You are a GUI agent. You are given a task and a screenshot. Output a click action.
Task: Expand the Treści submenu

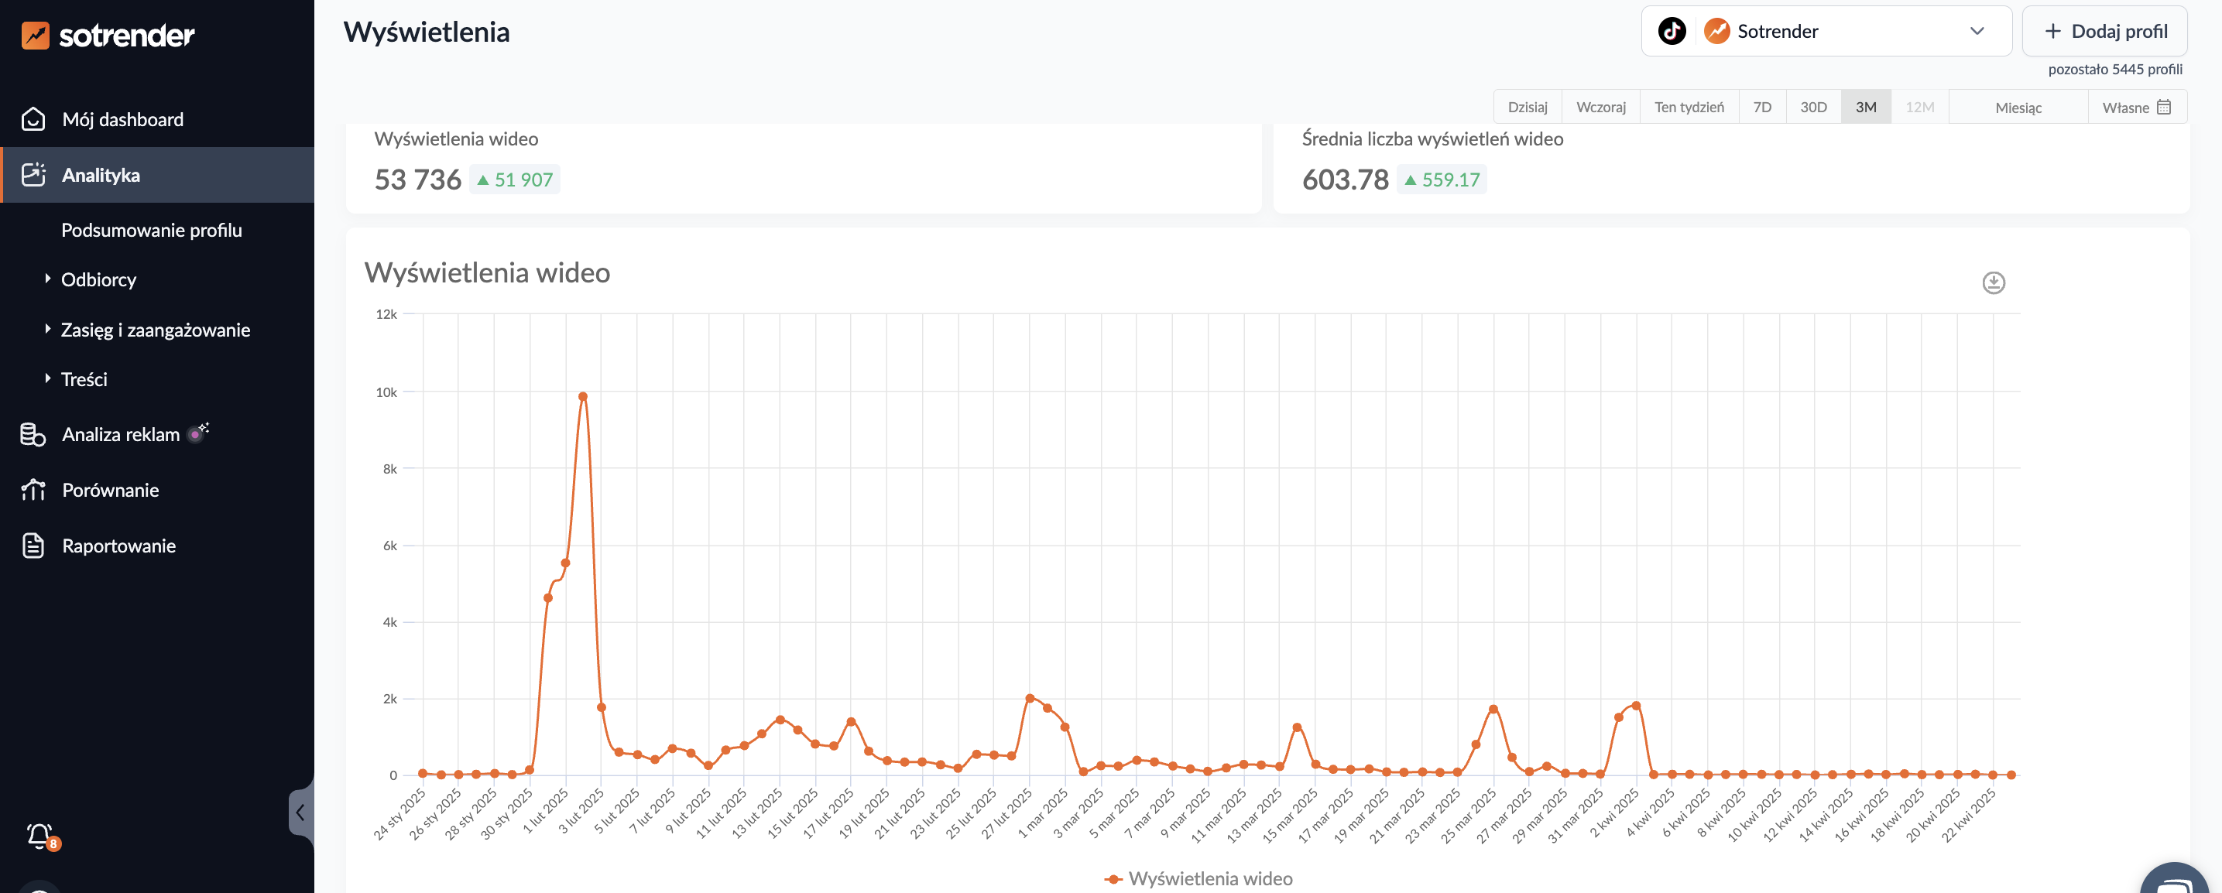click(x=84, y=379)
